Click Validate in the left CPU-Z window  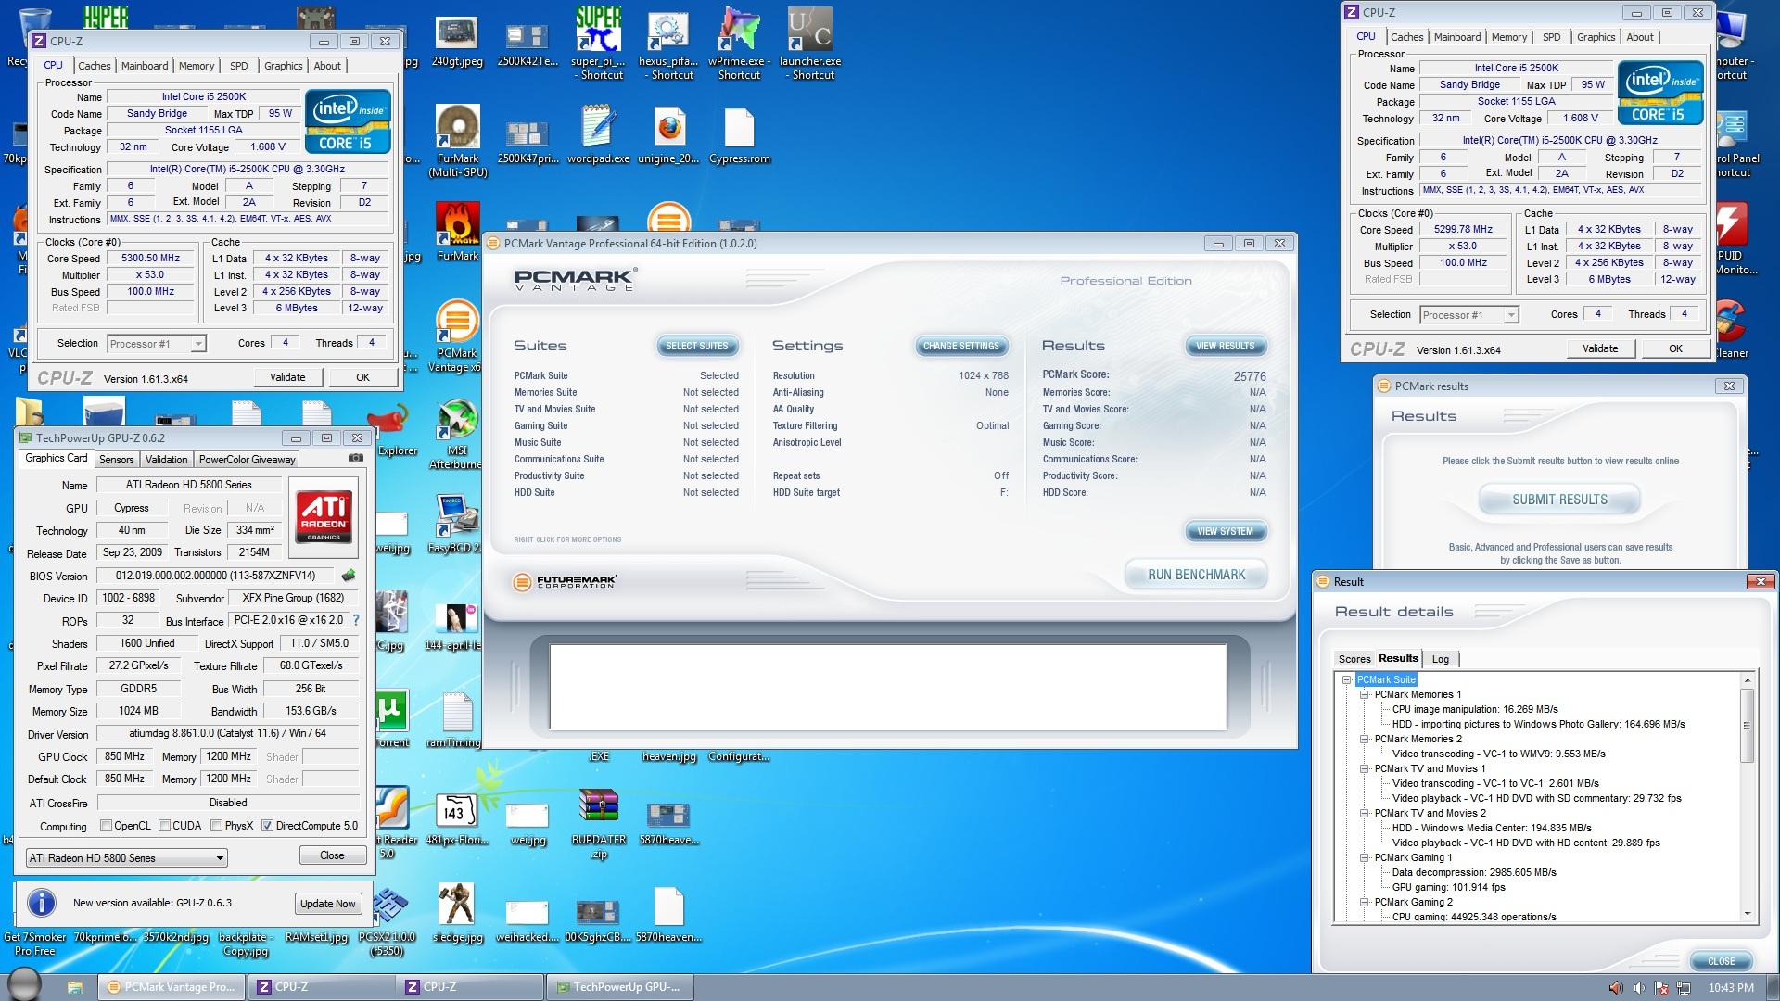click(x=287, y=377)
